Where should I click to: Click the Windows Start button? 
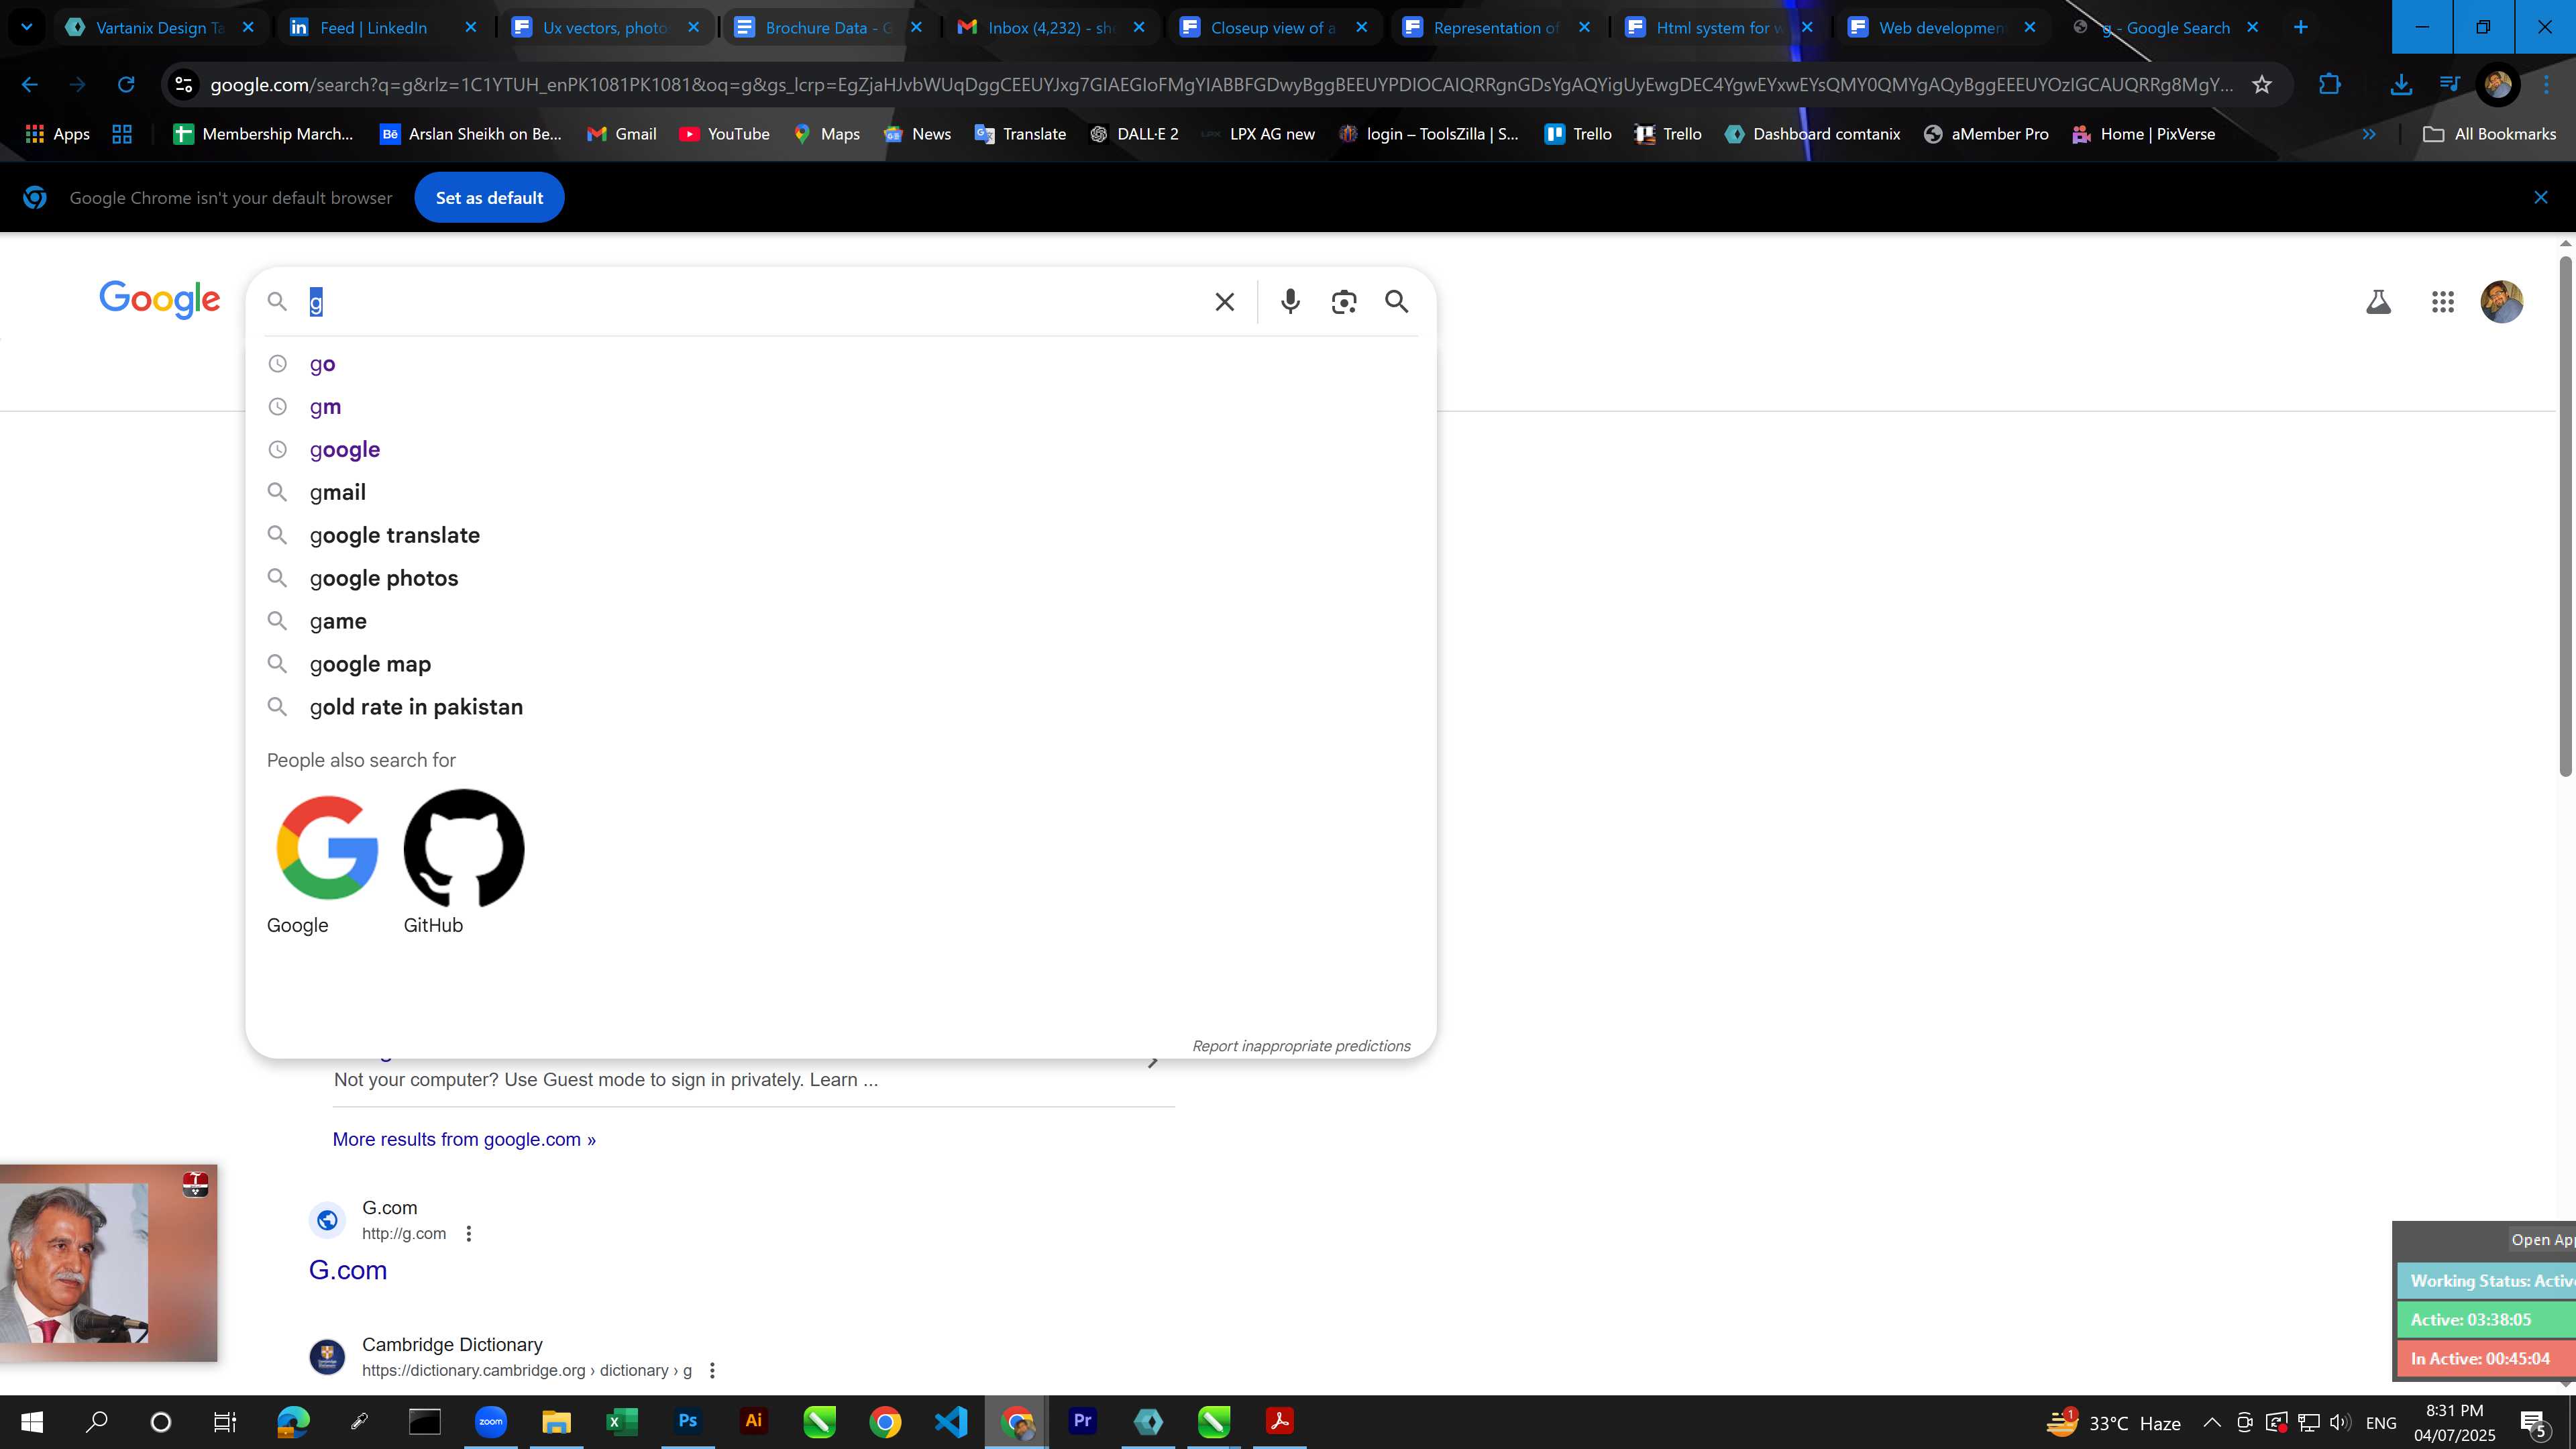point(32,1421)
